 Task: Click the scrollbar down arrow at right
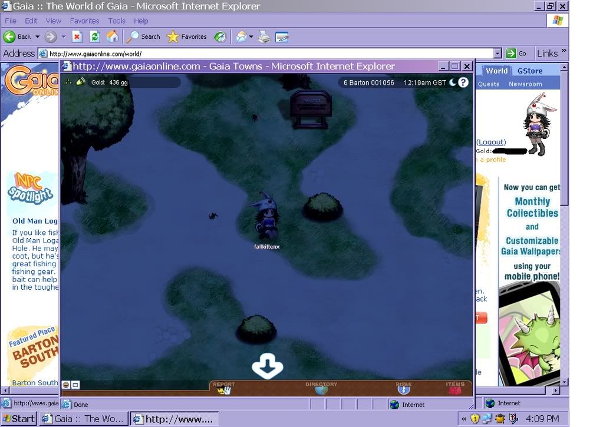(564, 382)
